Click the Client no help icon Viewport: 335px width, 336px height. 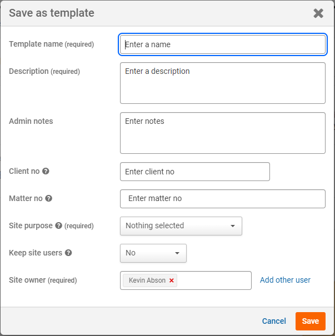tap(46, 172)
